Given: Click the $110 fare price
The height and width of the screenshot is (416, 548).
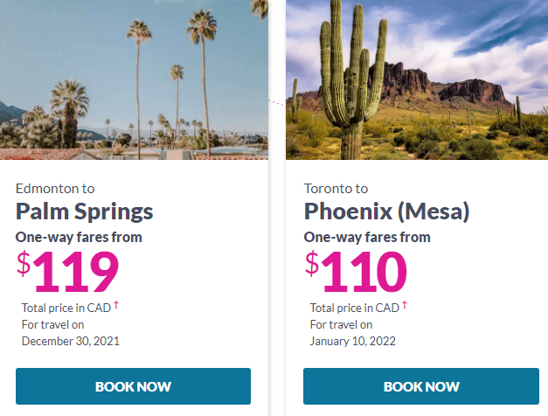Looking at the screenshot, I should point(356,271).
